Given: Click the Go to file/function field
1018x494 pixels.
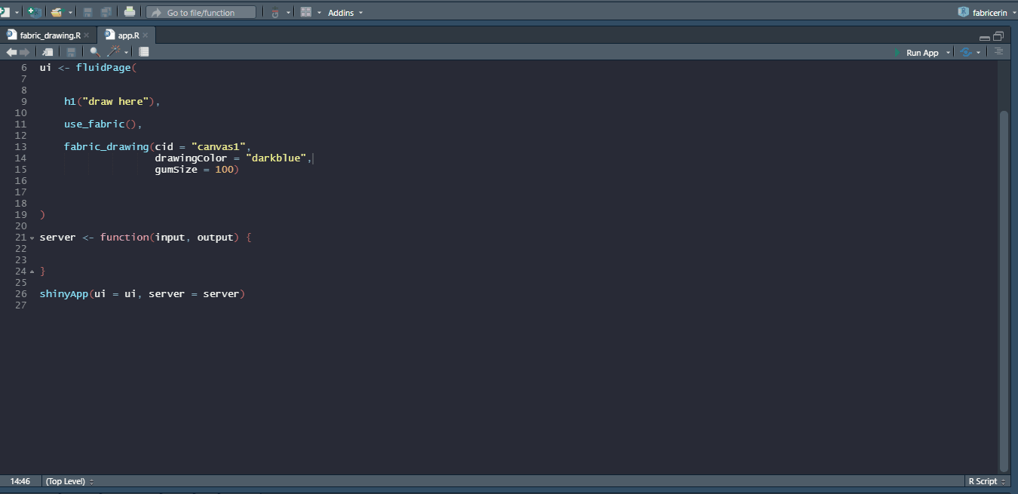Looking at the screenshot, I should (x=201, y=13).
